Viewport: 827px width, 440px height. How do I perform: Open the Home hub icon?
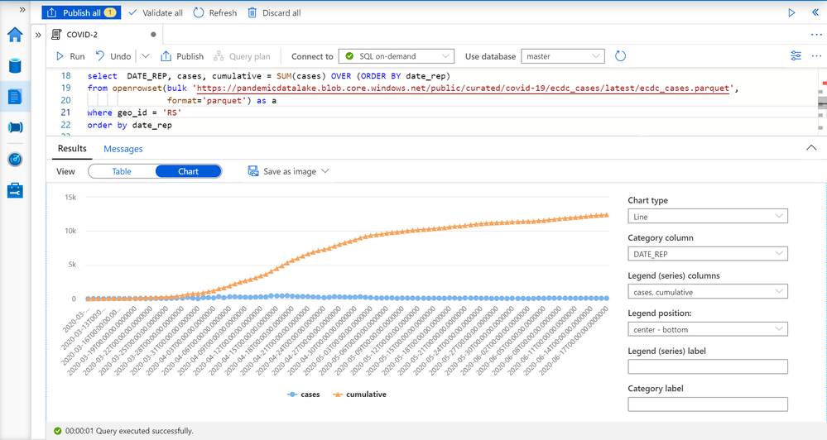click(x=15, y=35)
